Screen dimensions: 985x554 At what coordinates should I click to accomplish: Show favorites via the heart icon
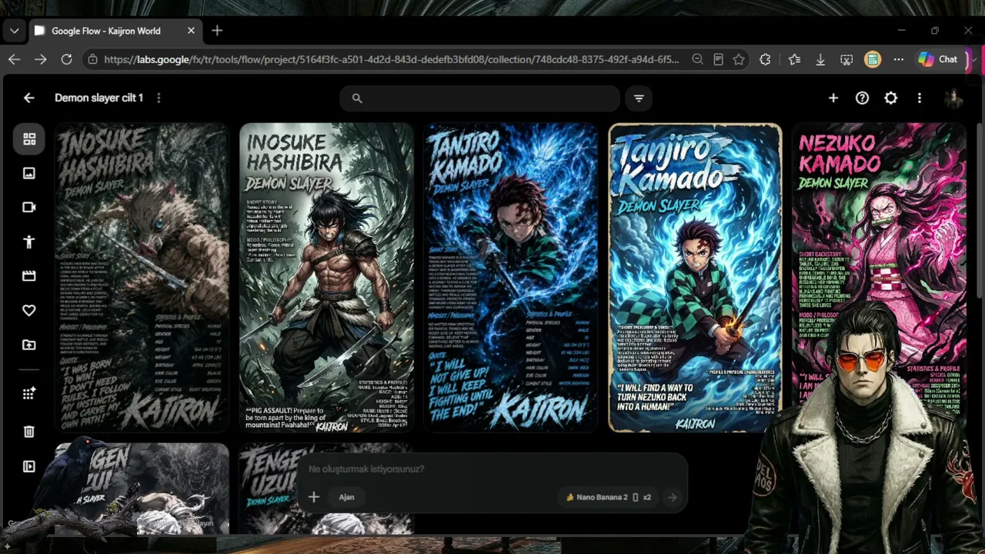pos(29,310)
